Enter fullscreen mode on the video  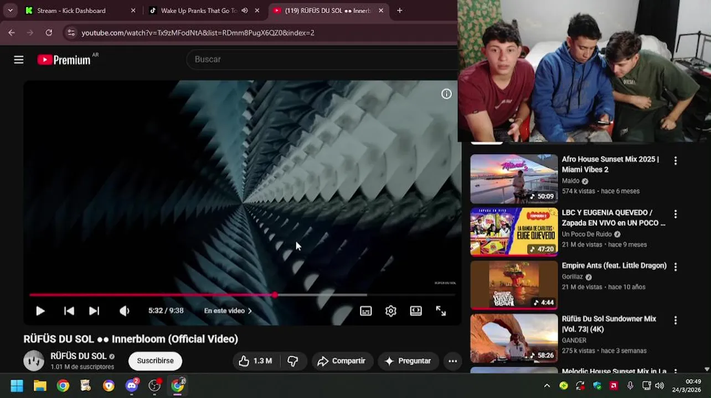point(441,311)
